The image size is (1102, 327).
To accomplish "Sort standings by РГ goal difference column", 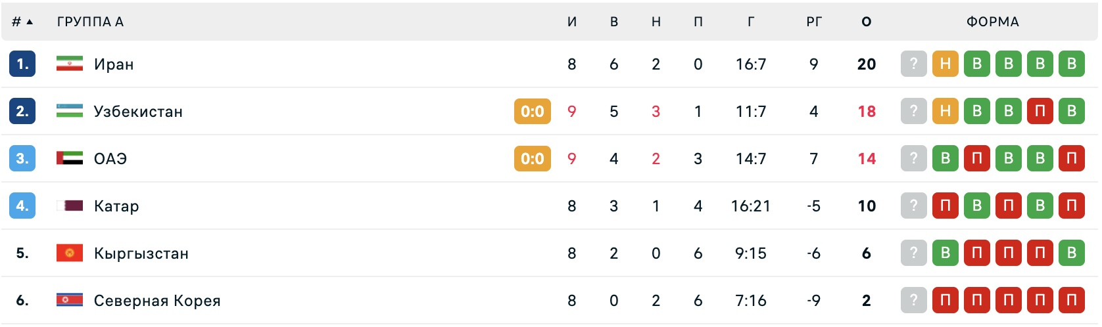I will (x=814, y=22).
